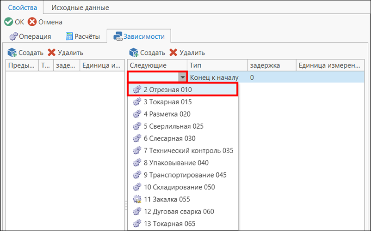Click the red X delete icon above the Следующие table

coord(173,53)
